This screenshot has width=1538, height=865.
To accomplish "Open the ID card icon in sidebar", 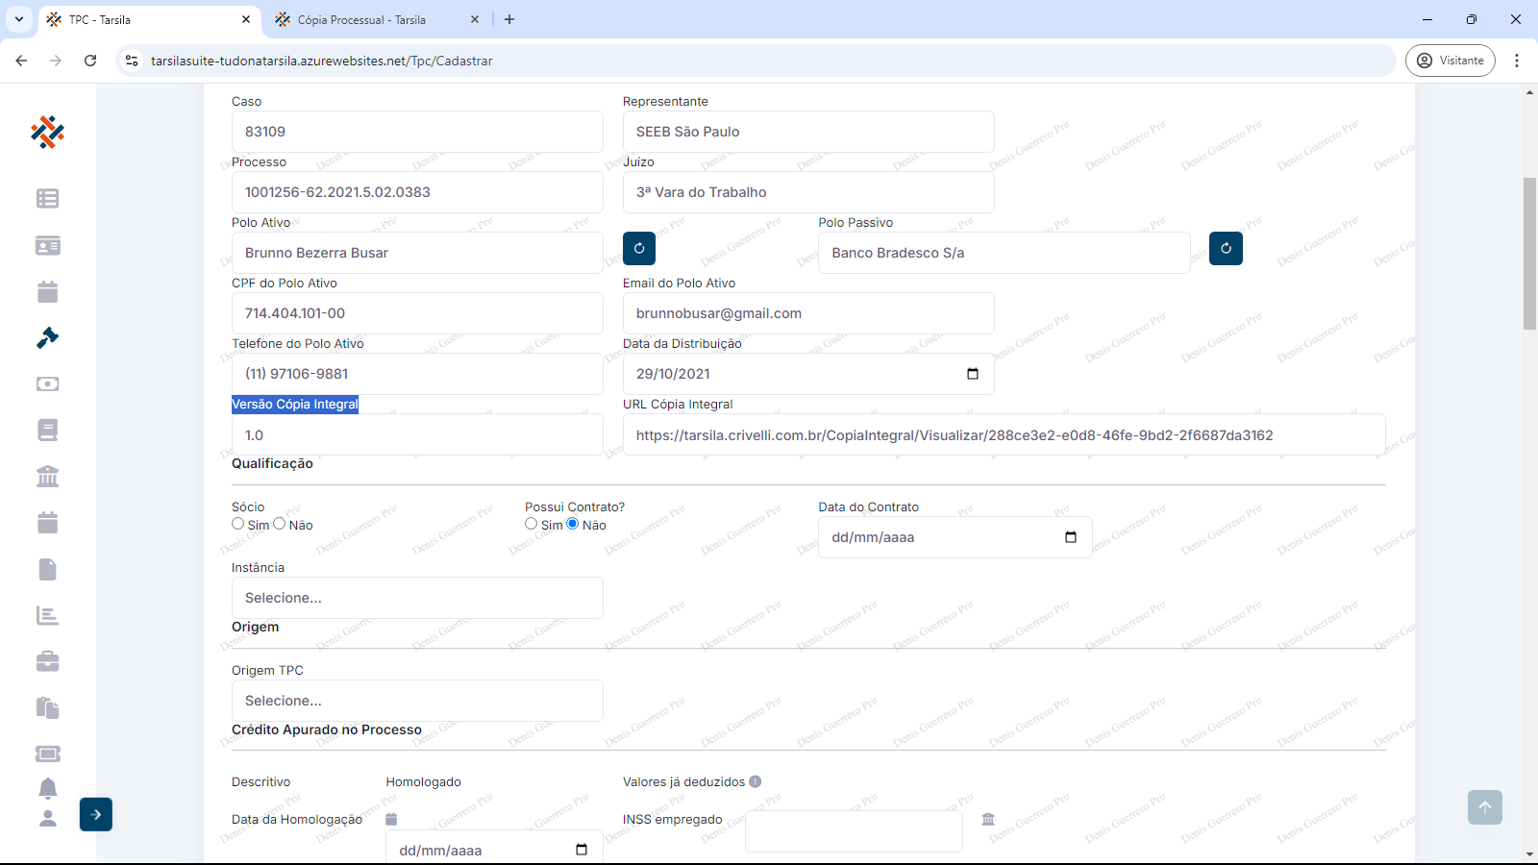I will tap(47, 245).
